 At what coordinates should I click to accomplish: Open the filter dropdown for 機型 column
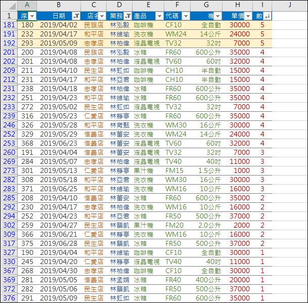[218, 16]
